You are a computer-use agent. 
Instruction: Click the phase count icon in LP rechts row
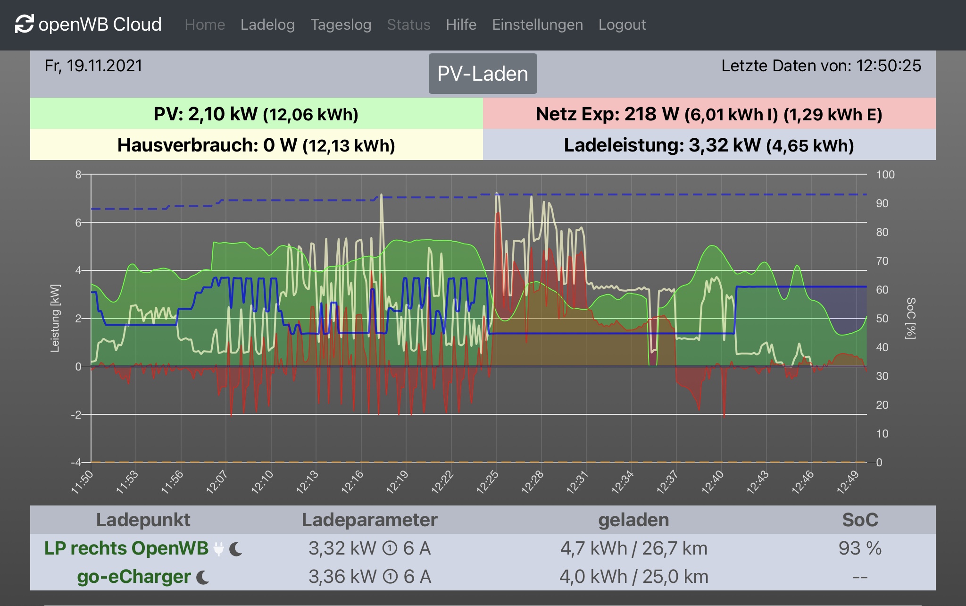click(390, 549)
